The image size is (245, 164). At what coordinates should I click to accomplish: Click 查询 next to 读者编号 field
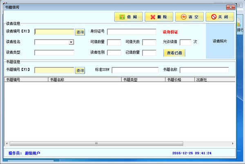tap(80, 32)
